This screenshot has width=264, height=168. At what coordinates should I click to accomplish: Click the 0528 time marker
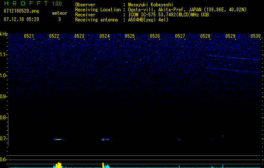pos(205,36)
